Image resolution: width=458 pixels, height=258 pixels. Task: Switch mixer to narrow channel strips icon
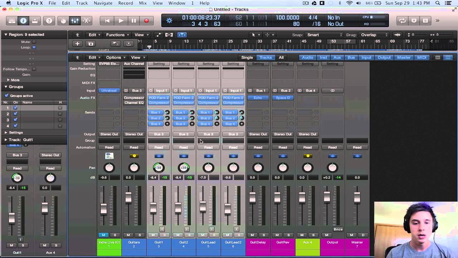[x=438, y=57]
